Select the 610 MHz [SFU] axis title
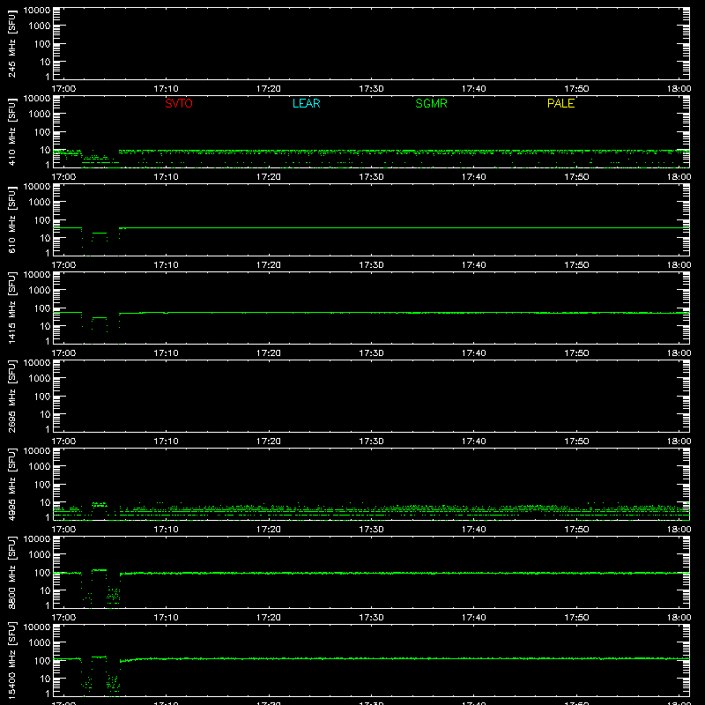Screen dimensions: 705x705 click(12, 219)
